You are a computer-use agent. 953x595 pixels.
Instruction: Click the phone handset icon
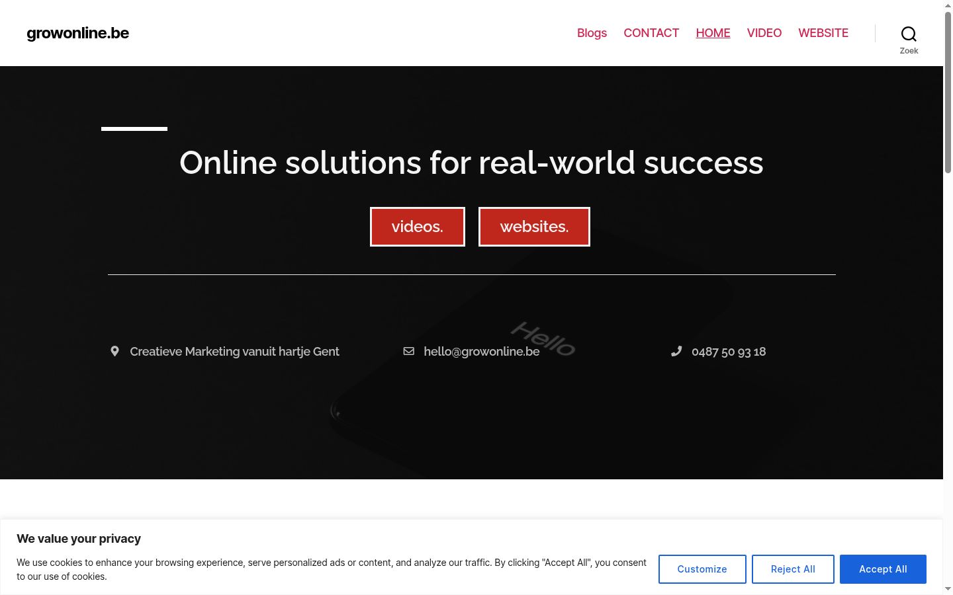[676, 351]
